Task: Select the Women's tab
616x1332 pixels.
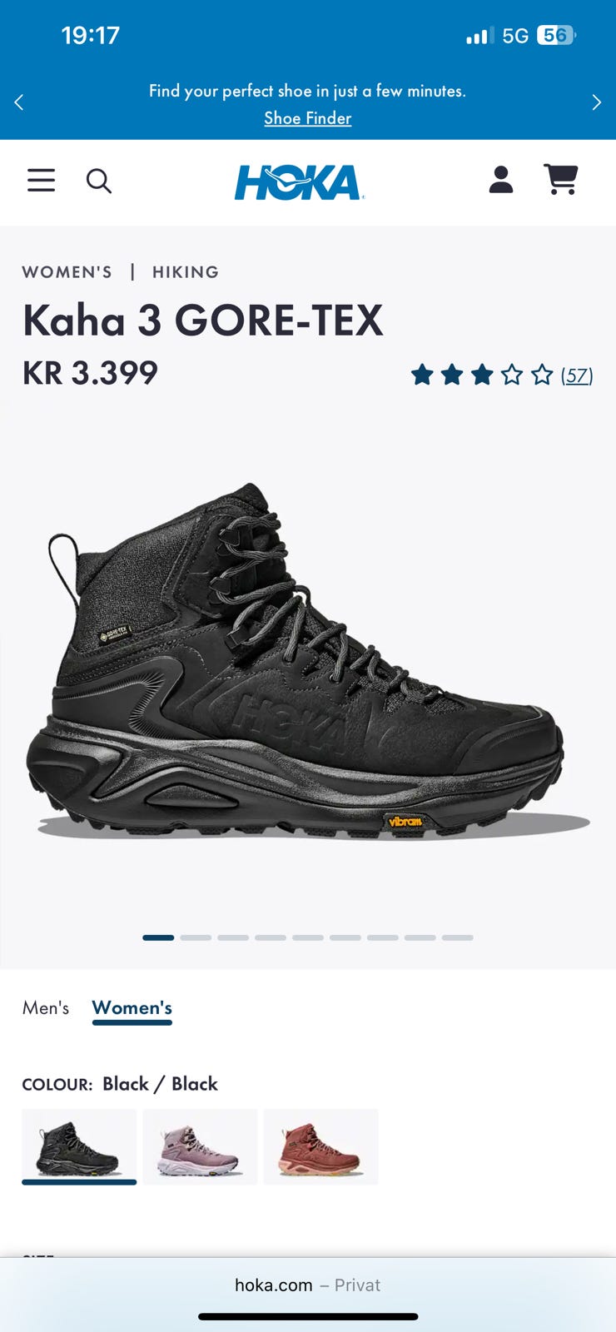Action: tap(132, 1007)
